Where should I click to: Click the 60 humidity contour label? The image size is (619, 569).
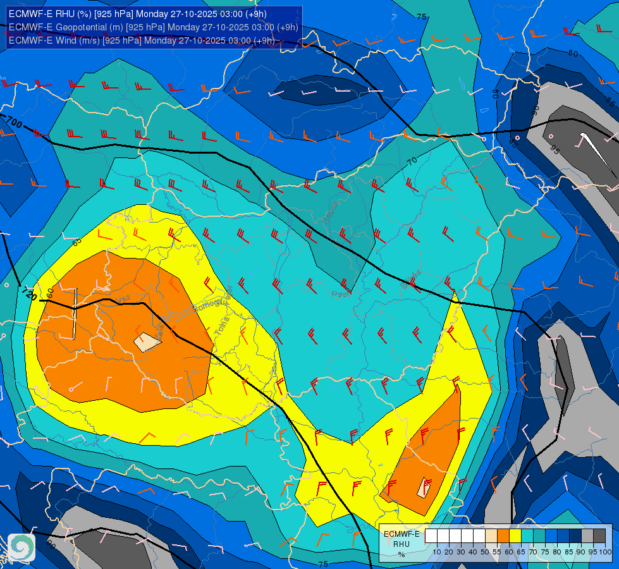coord(50,293)
